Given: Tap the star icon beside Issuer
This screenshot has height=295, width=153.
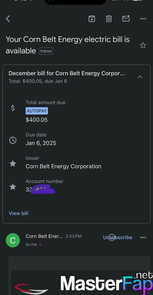Looking at the screenshot, I should tap(13, 163).
